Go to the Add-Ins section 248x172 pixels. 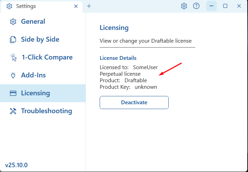[x=43, y=75]
